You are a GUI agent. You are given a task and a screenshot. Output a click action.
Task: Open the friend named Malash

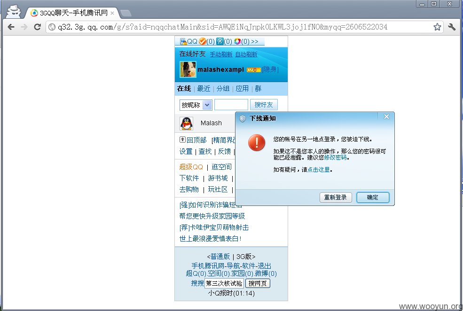211,123
